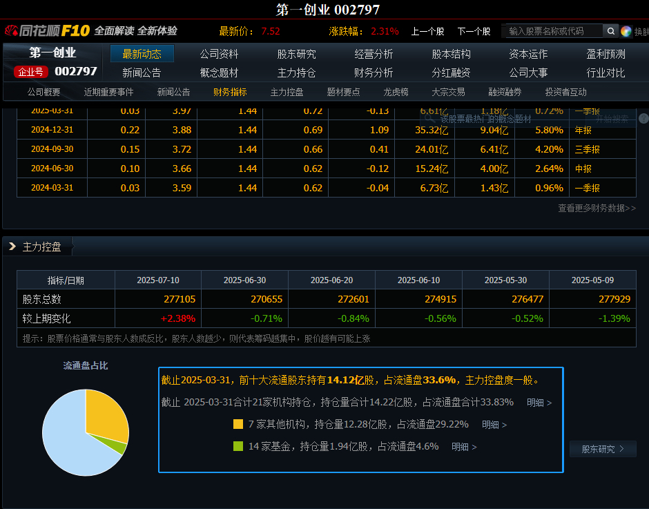Screen dimensions: 649x509
Task: Switch to 经营分析 tab
Action: click(x=374, y=54)
